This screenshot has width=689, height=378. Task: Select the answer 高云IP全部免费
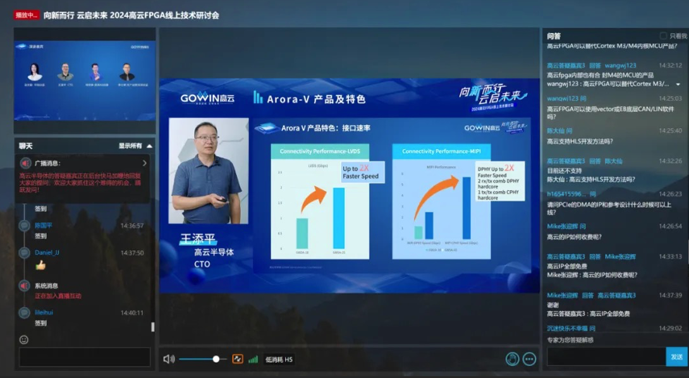pyautogui.click(x=567, y=266)
